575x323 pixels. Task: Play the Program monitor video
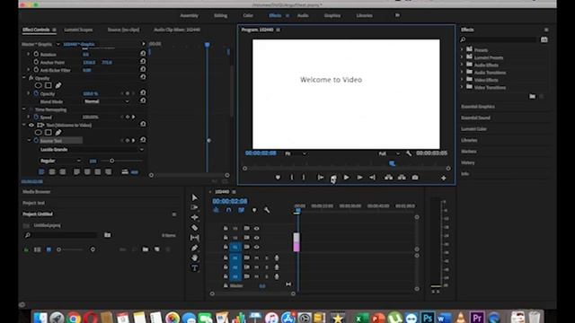346,178
